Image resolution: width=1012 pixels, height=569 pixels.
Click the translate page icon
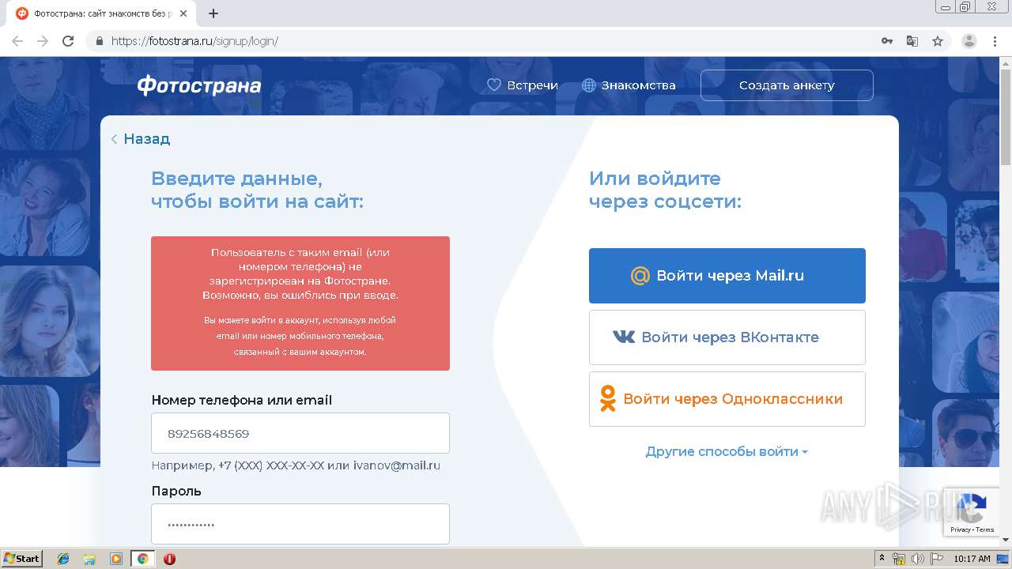tap(912, 41)
